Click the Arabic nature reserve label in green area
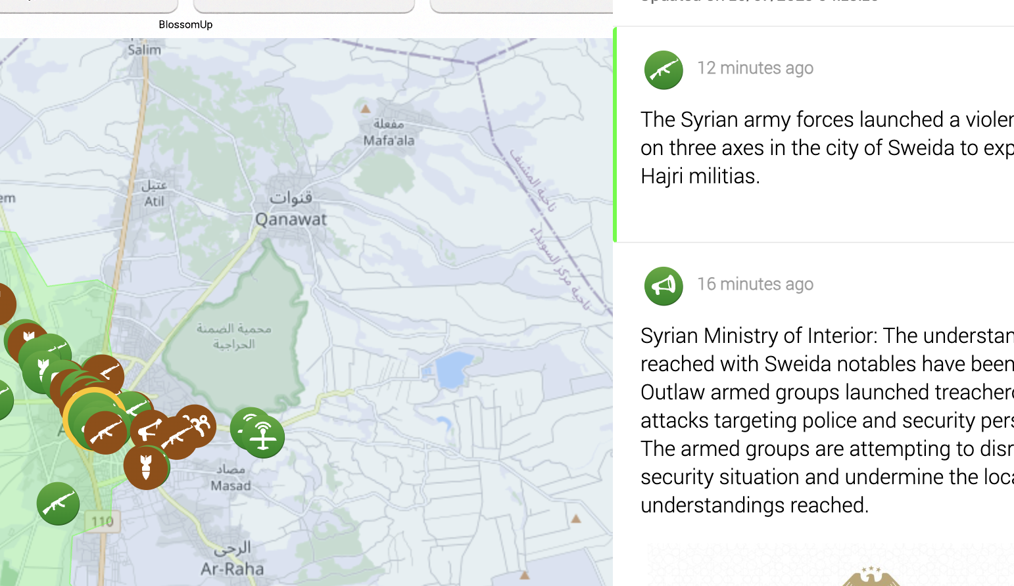Image resolution: width=1014 pixels, height=586 pixels. pos(234,336)
